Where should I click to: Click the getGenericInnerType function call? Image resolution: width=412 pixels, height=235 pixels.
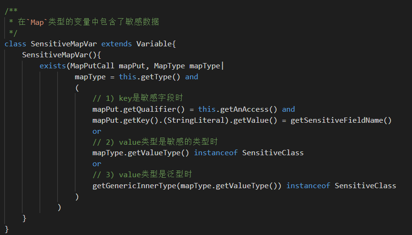pyautogui.click(x=134, y=185)
